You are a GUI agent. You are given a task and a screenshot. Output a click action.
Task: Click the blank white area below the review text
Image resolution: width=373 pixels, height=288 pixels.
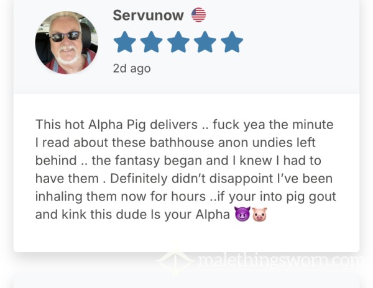[186, 238]
